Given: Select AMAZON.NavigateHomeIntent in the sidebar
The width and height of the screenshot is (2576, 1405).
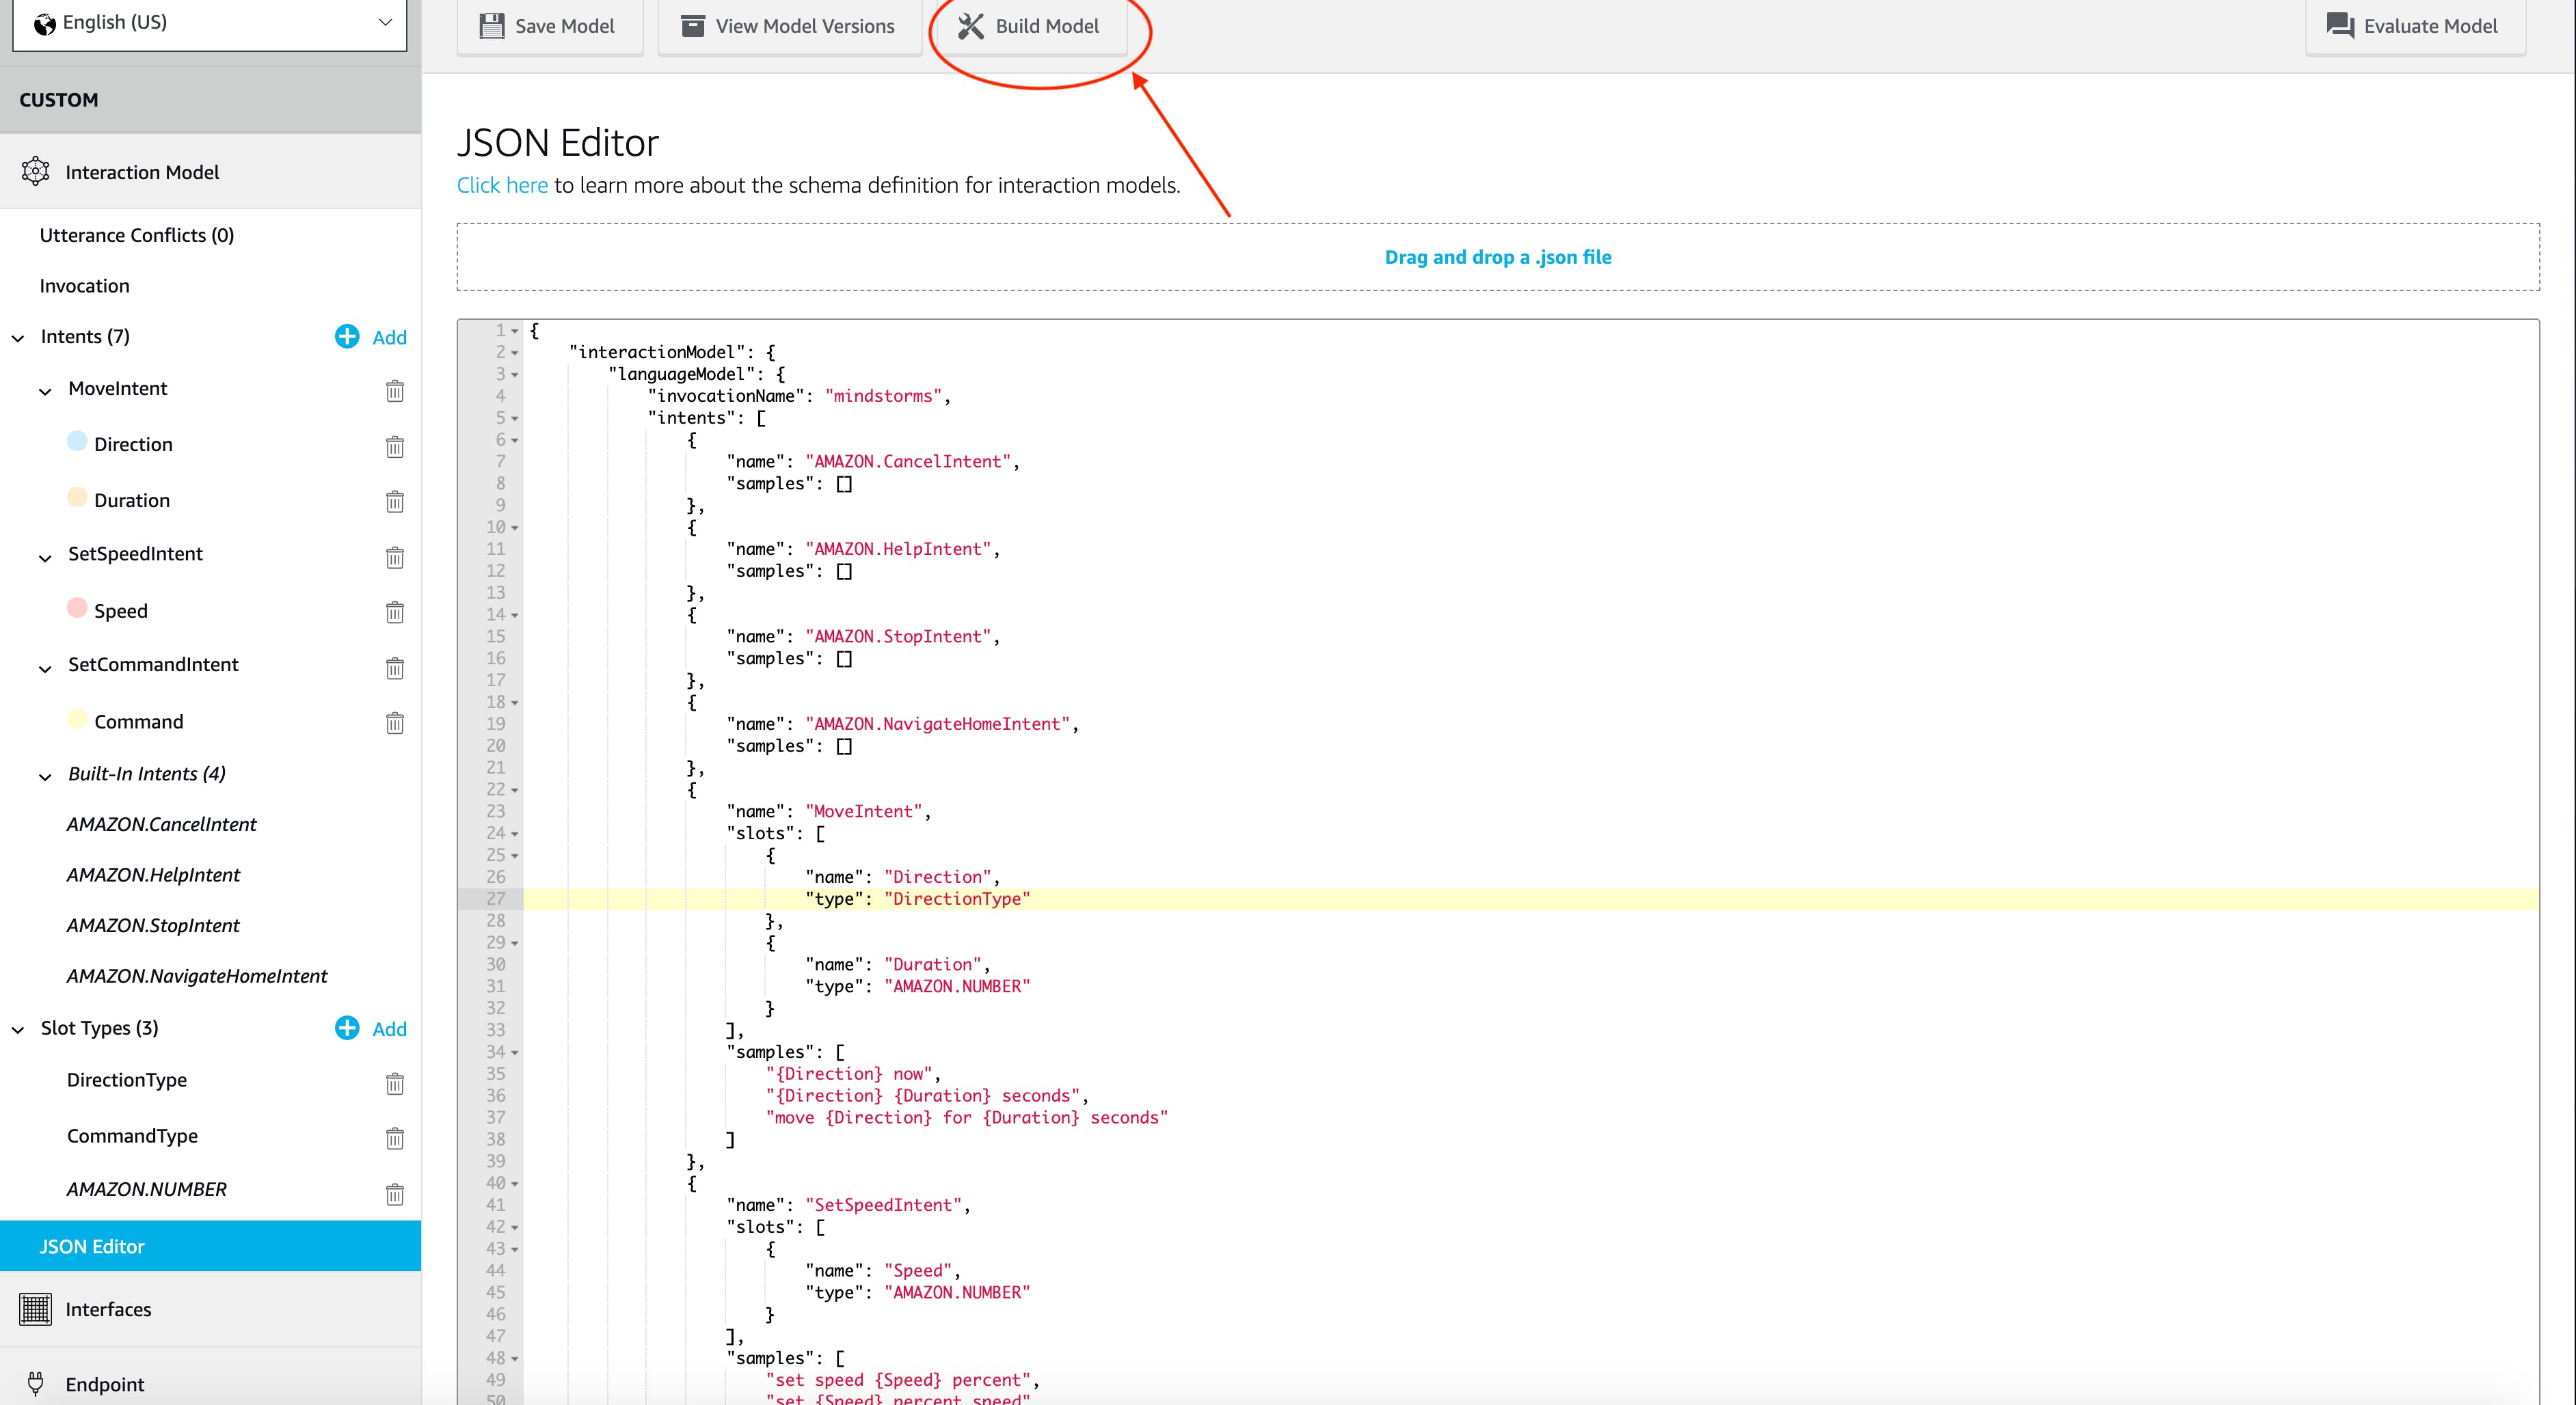Looking at the screenshot, I should [197, 977].
